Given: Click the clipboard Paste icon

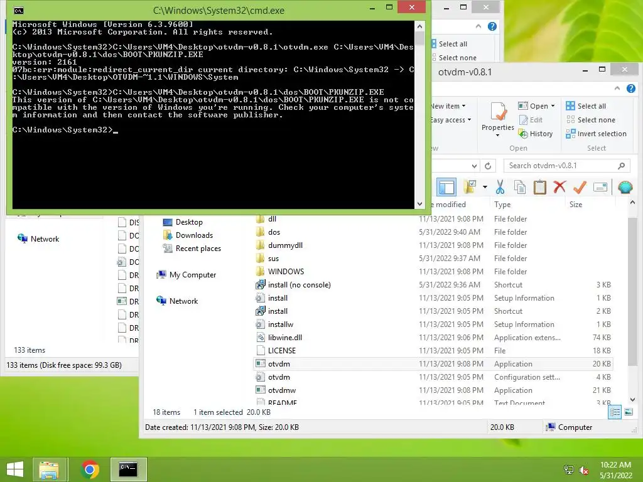Looking at the screenshot, I should (x=539, y=187).
